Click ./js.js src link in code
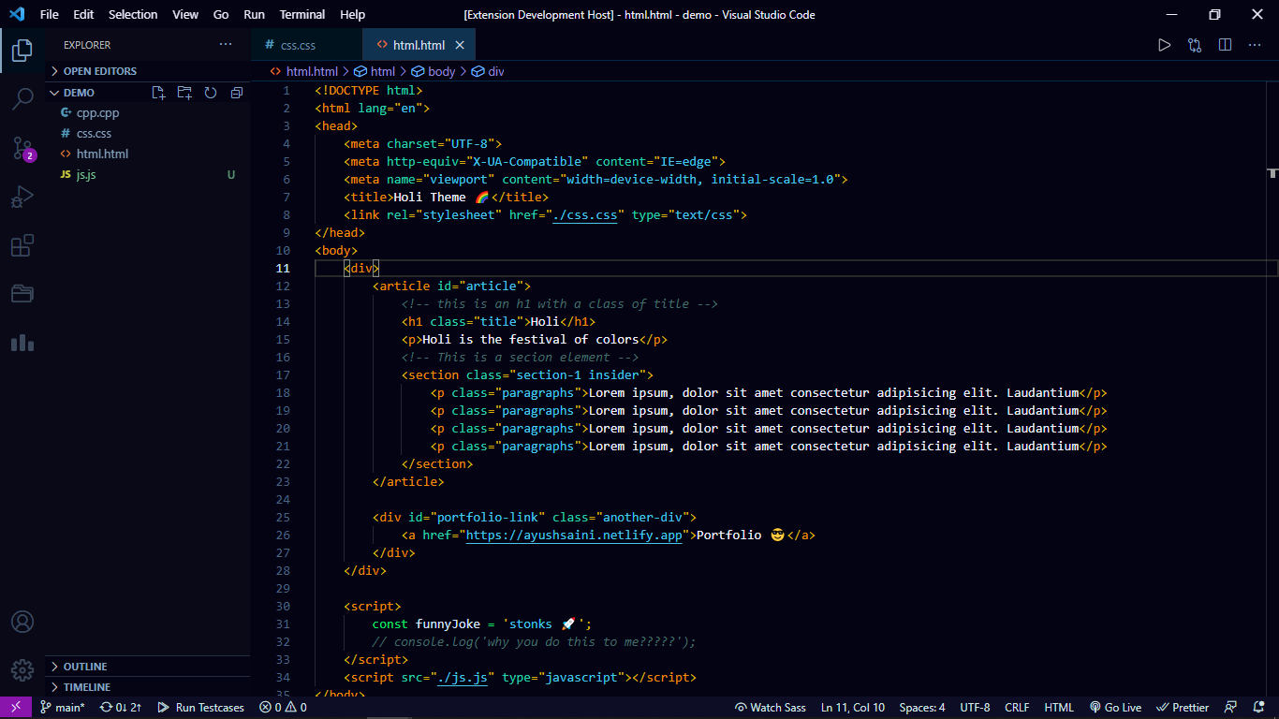Screen dimensions: 1279x719 [x=463, y=678]
